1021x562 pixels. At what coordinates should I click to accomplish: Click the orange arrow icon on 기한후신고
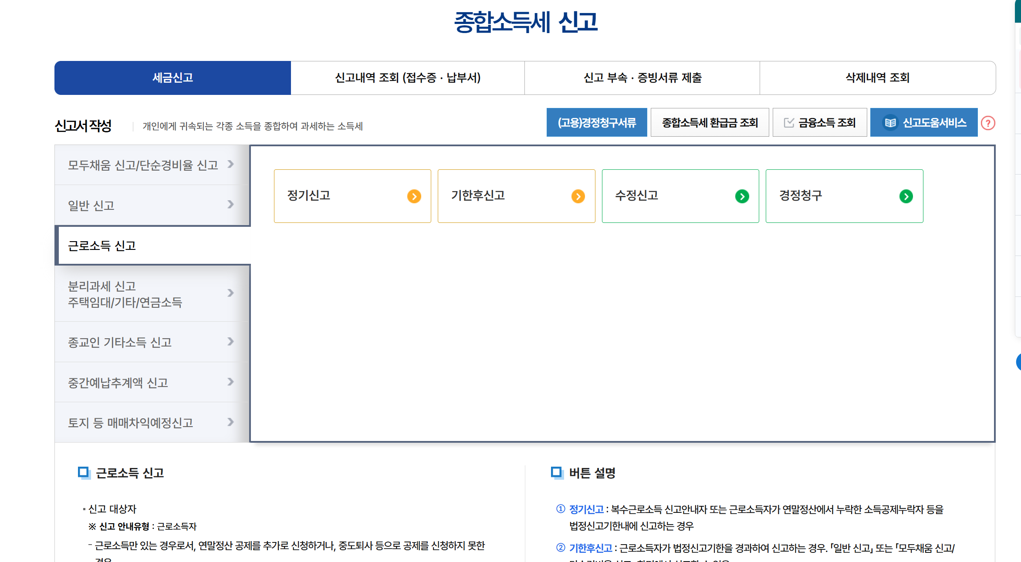[x=578, y=196]
